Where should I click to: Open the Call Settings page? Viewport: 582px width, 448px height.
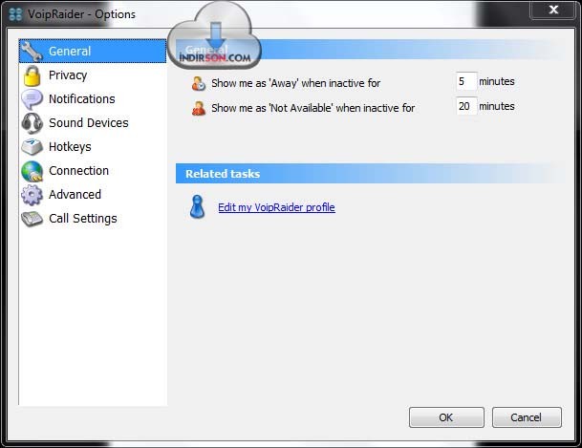point(93,219)
